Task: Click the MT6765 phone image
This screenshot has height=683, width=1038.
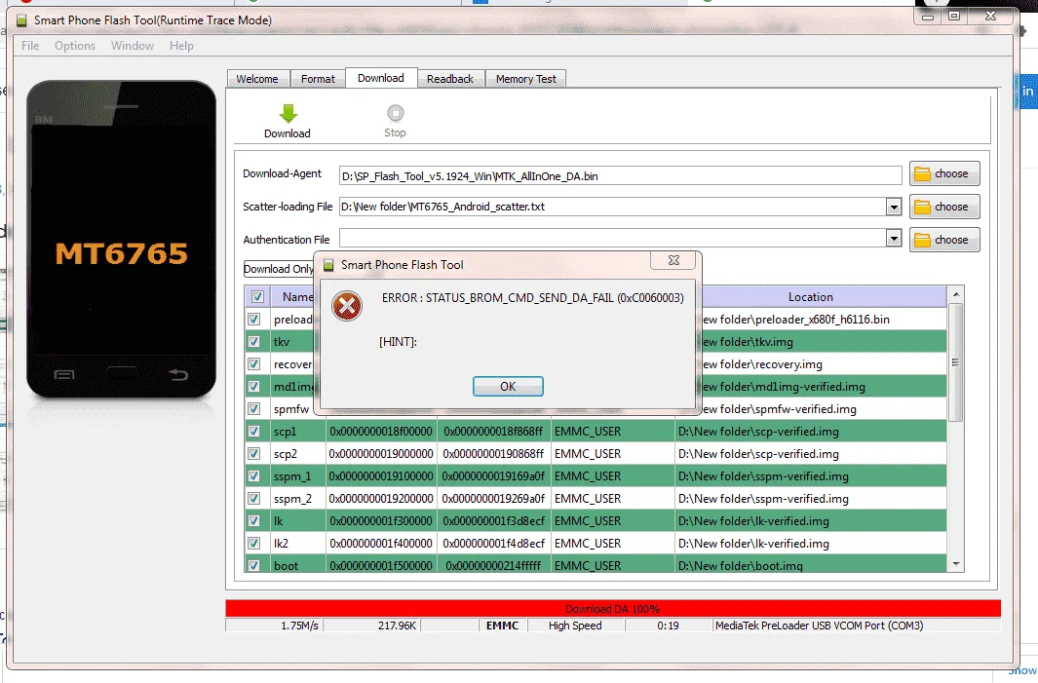Action: coord(121,240)
